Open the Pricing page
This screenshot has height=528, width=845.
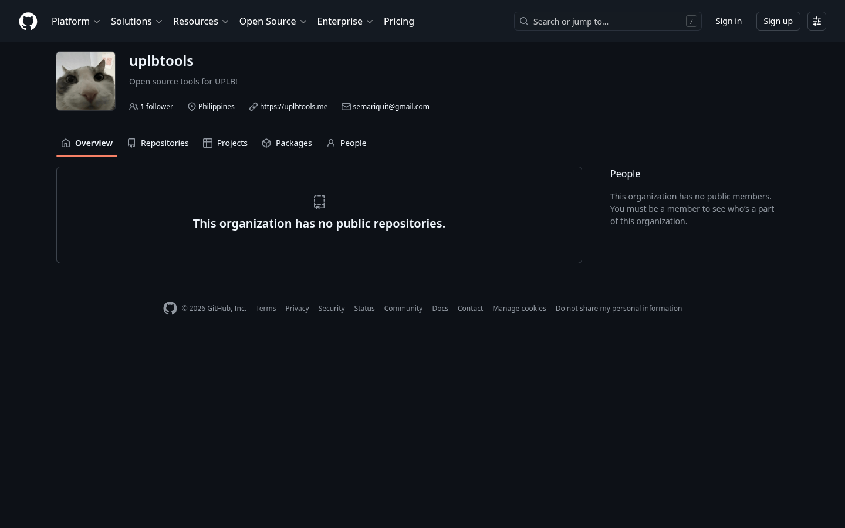[399, 21]
